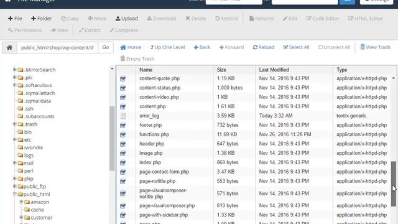
Task: Click the Edit toolbar button
Action: [x=290, y=19]
